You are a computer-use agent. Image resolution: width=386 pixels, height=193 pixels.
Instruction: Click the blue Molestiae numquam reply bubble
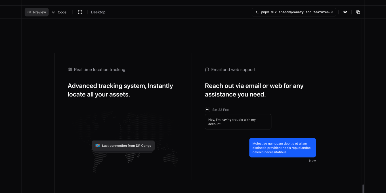point(282,148)
